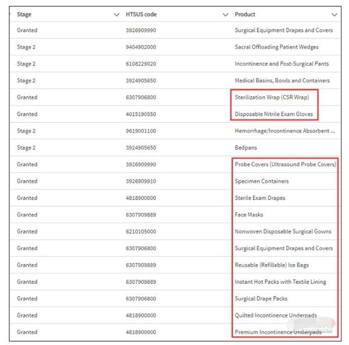Screen dimensions: 349x345
Task: Click the HTSUS code column header label
Action: pyautogui.click(x=141, y=15)
